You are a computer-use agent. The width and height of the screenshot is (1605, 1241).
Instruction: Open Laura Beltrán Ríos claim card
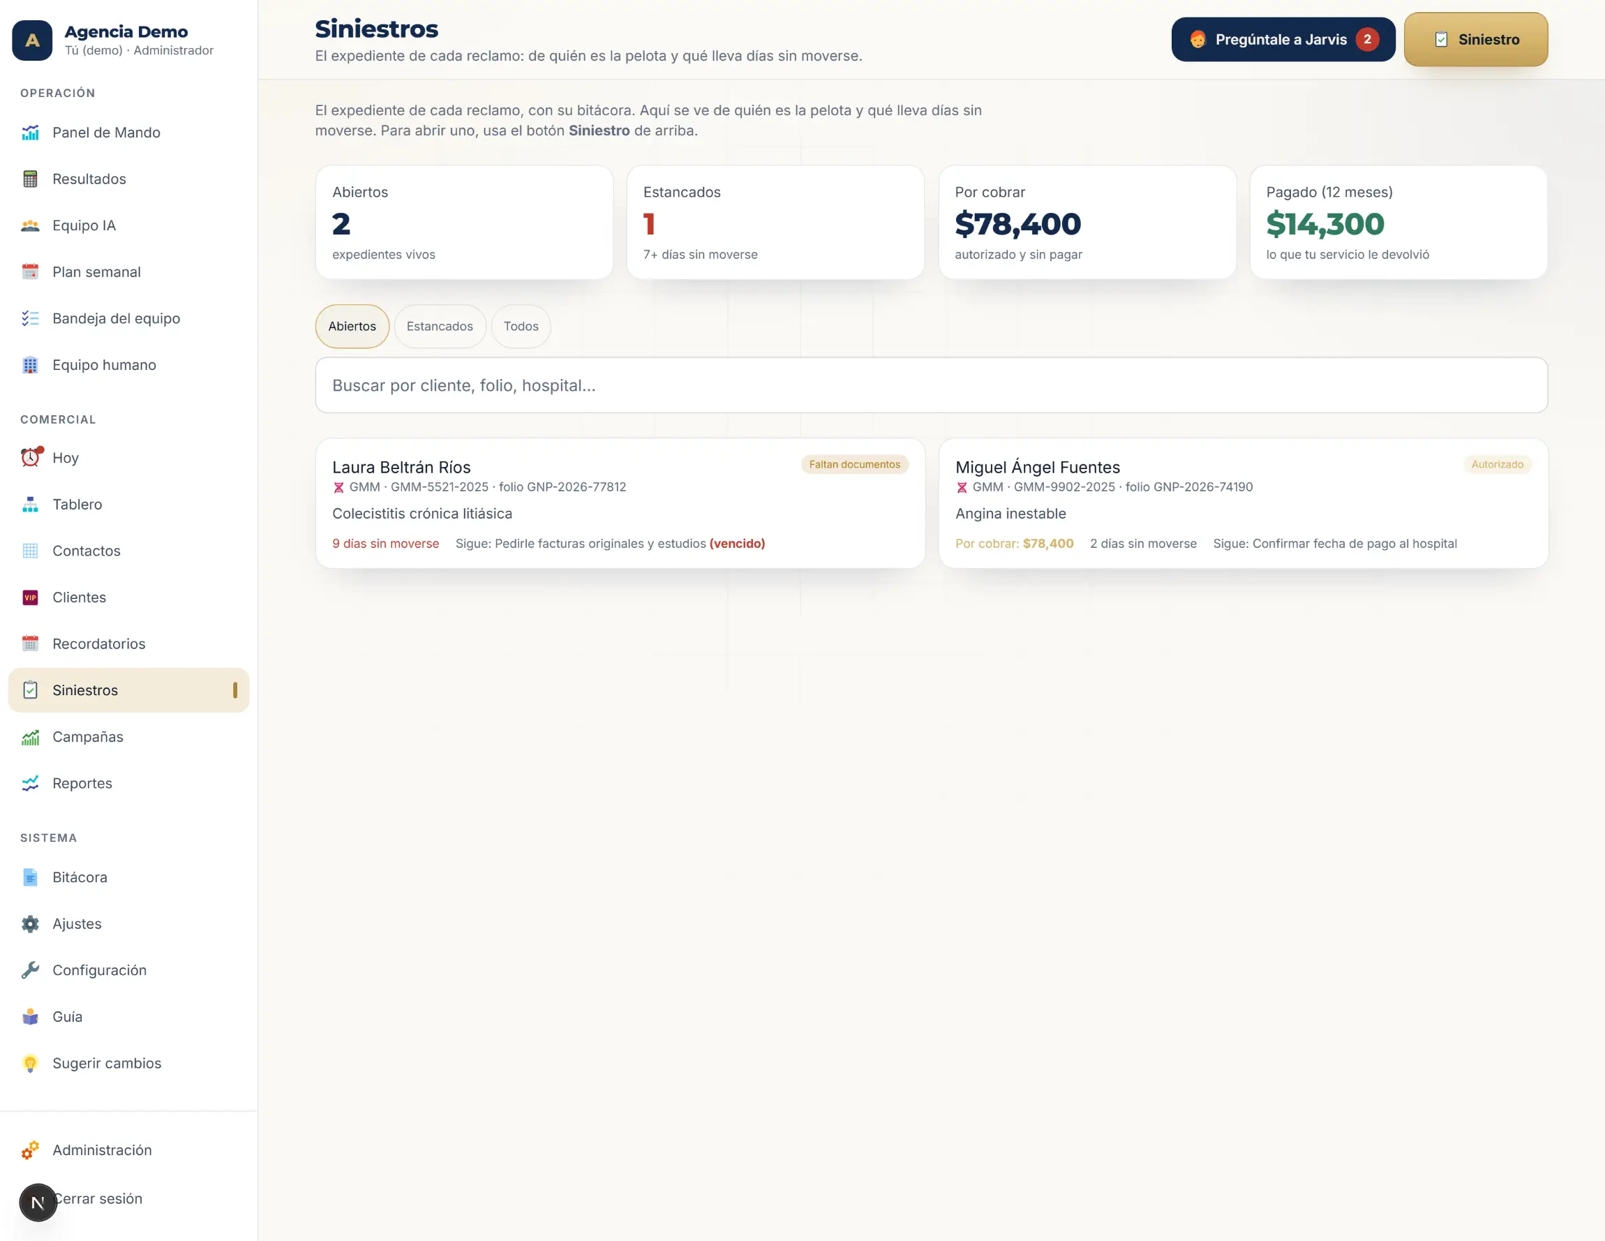pos(620,504)
